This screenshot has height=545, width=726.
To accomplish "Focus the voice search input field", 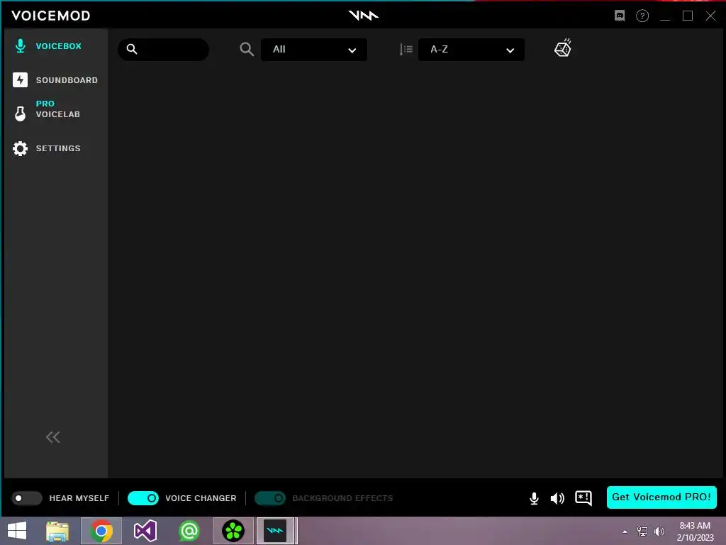I will click(164, 49).
